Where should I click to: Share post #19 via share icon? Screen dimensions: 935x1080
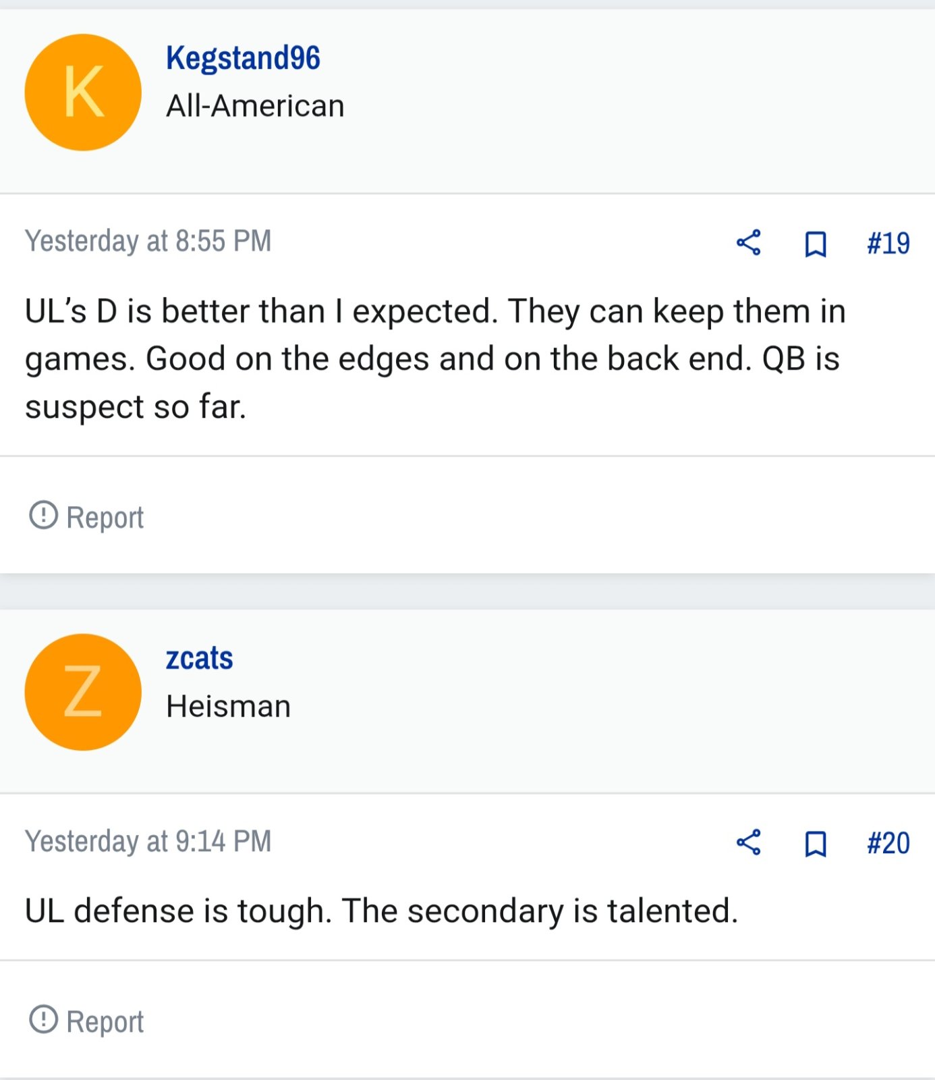(x=748, y=242)
